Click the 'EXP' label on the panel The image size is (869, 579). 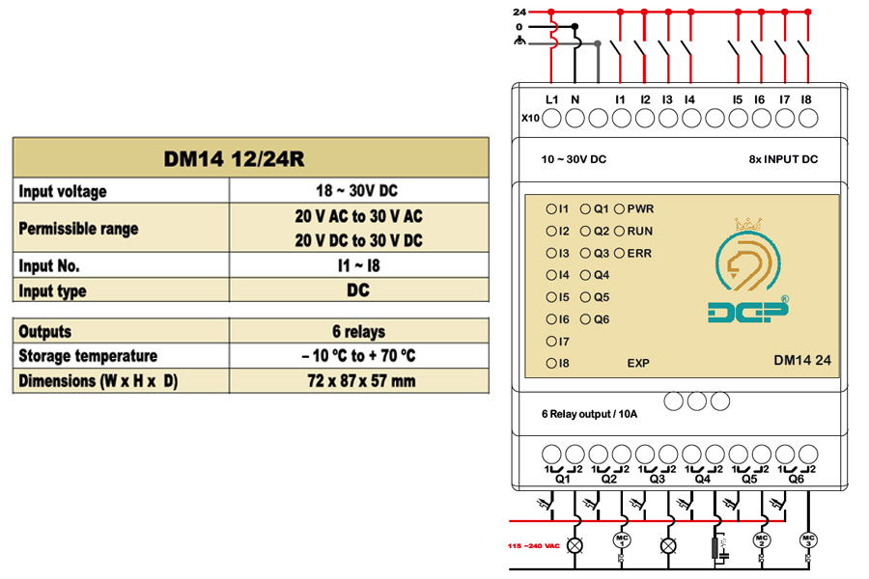(x=638, y=364)
